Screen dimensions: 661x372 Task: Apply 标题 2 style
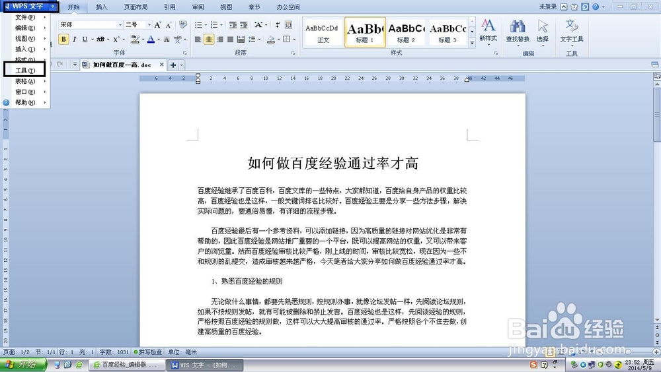[407, 32]
